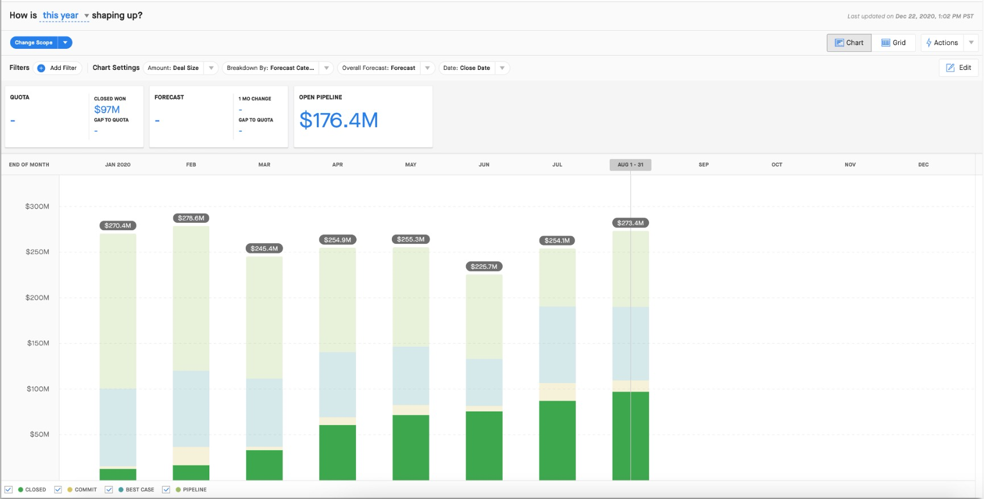984x499 pixels.
Task: Toggle the Closed legend checkbox
Action: point(9,489)
